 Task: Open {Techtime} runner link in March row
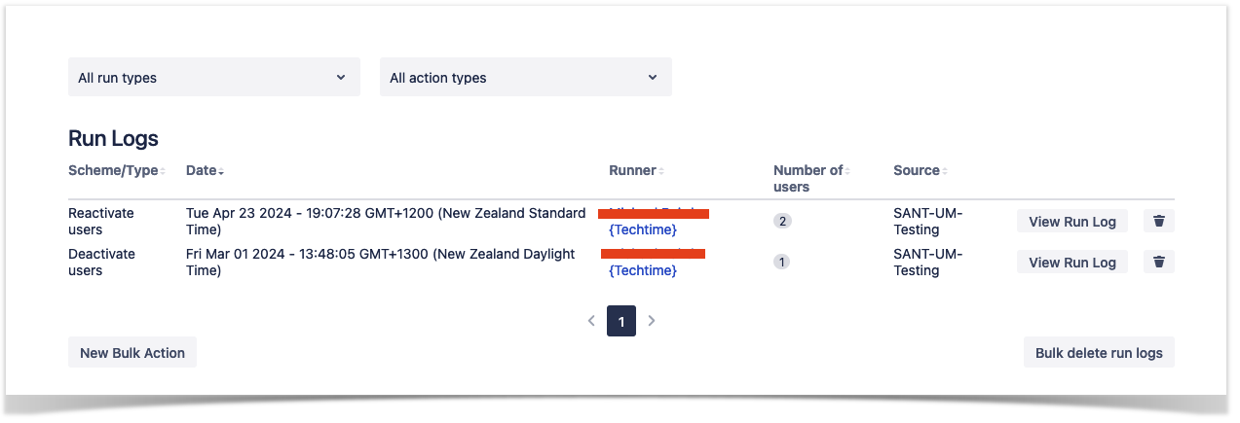coord(642,271)
